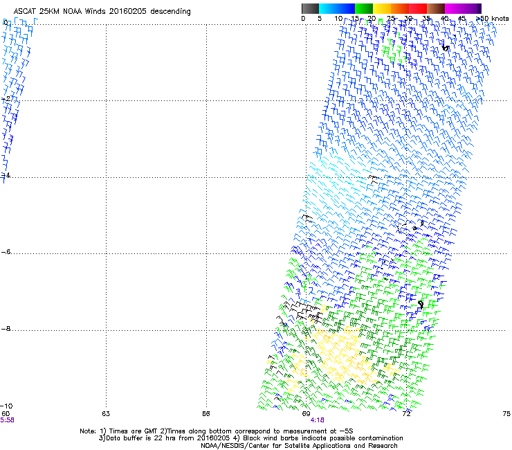Click the note line starting "Note: 1) Times are GMT"
512x450 pixels.
click(217, 431)
